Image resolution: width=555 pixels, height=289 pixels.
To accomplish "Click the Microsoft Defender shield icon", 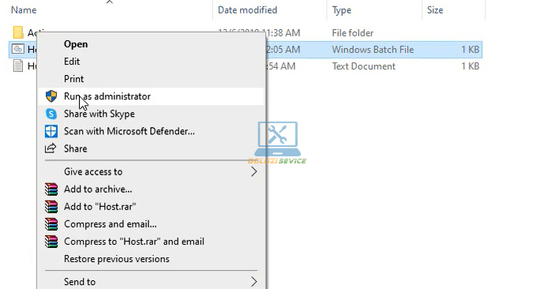I will (51, 131).
